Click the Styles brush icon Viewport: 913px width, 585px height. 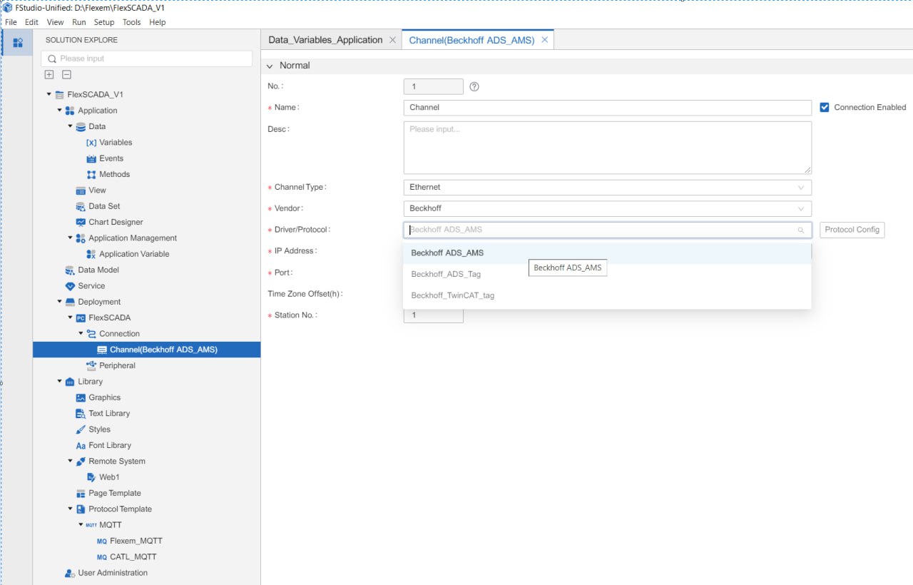click(x=81, y=429)
